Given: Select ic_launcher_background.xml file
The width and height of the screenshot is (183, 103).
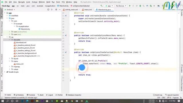Looking at the screenshot, I should pos(26,53).
